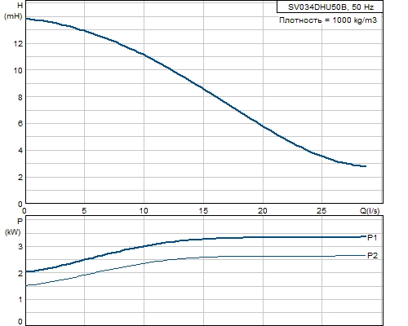Viewport: 408px width, 326px height.
Task: Click the thick P1 curve start at zero flow
Action: [26, 271]
